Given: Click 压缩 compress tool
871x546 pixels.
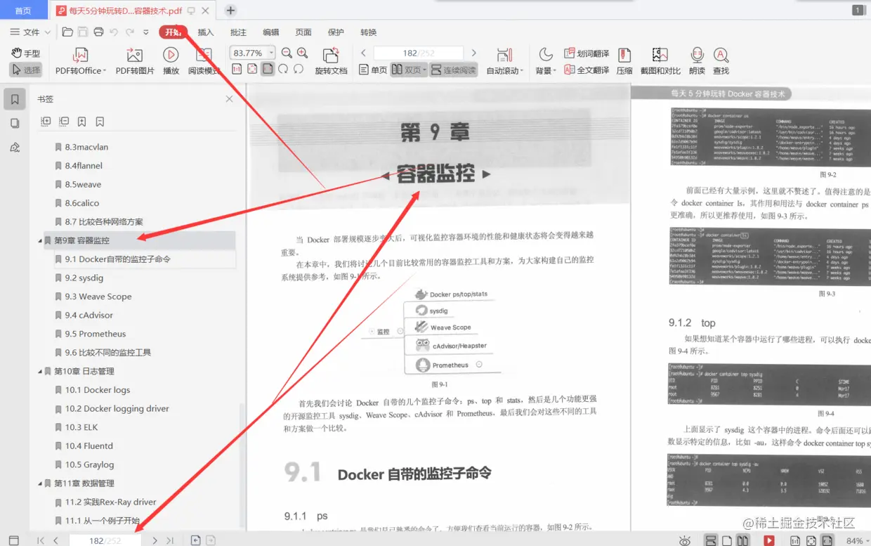Looking at the screenshot, I should 624,62.
